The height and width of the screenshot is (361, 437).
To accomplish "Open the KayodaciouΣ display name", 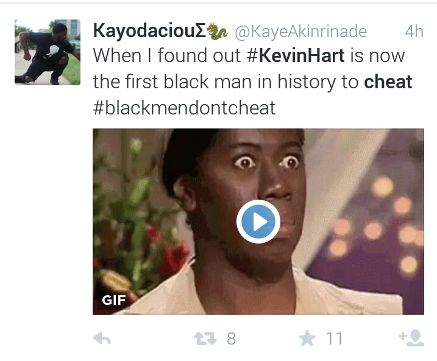I will point(149,30).
